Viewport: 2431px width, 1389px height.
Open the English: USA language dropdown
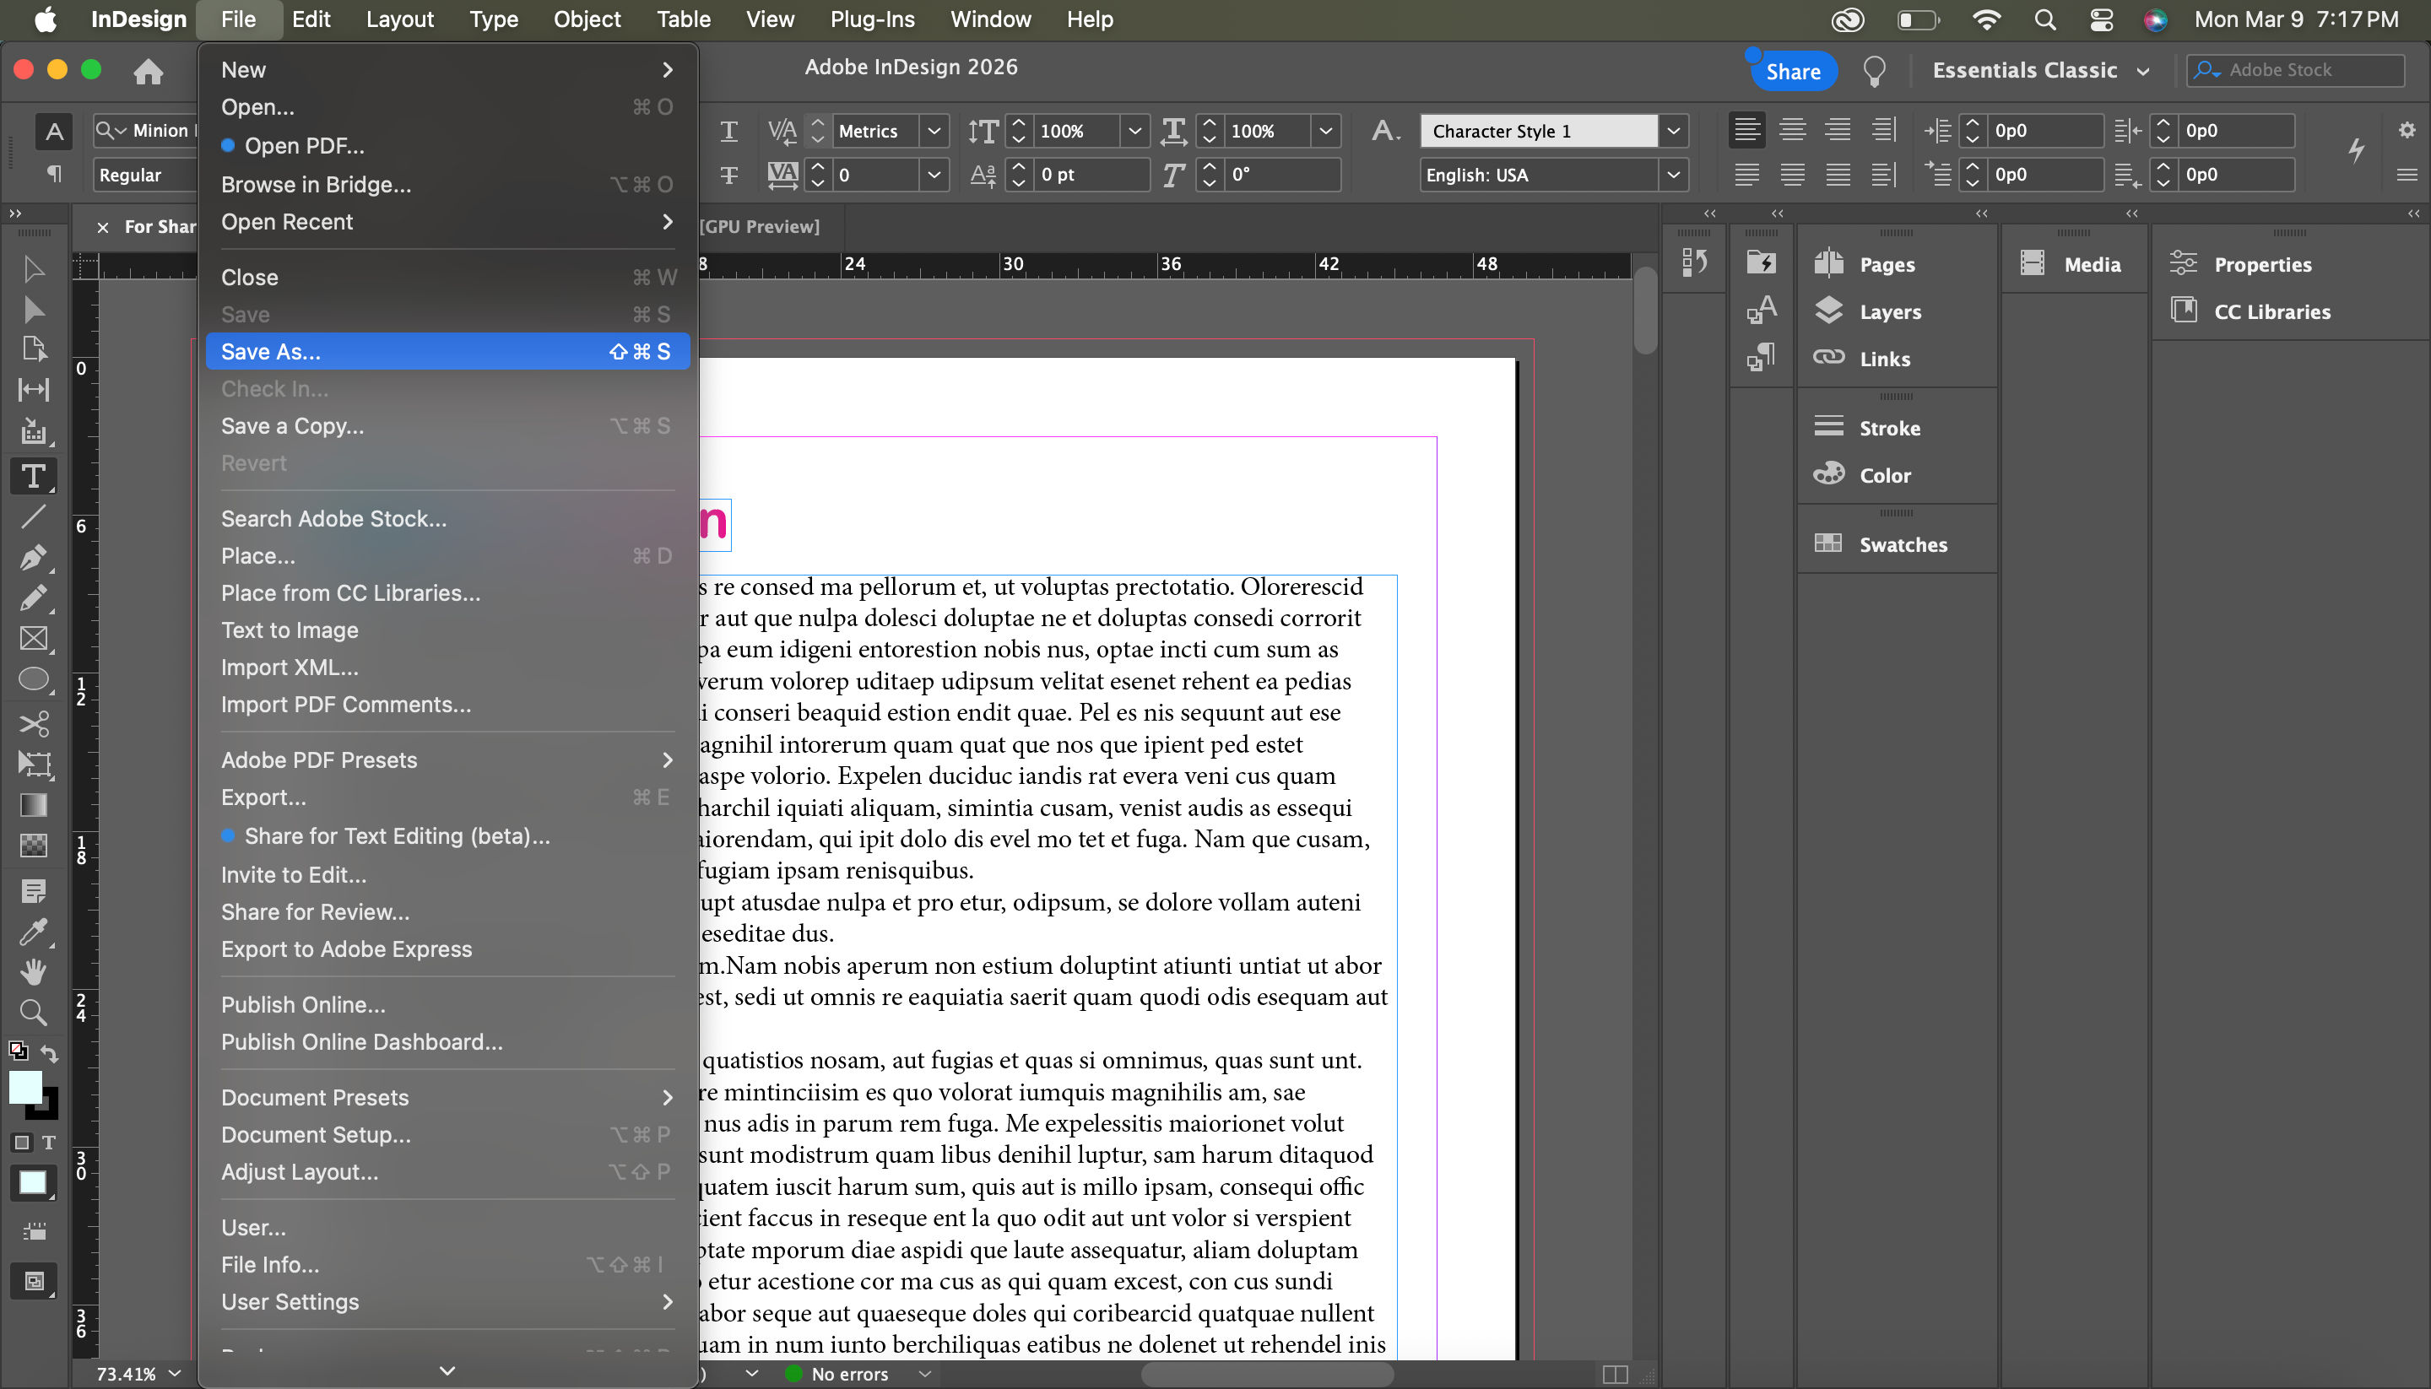point(1672,175)
